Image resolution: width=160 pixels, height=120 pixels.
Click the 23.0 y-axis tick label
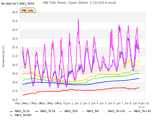pyautogui.click(x=15, y=39)
